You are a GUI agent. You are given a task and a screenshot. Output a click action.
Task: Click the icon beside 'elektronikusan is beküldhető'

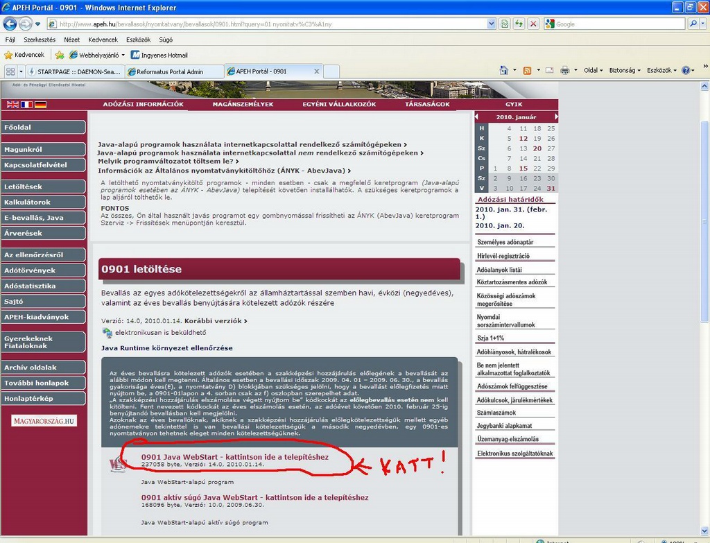coord(107,333)
